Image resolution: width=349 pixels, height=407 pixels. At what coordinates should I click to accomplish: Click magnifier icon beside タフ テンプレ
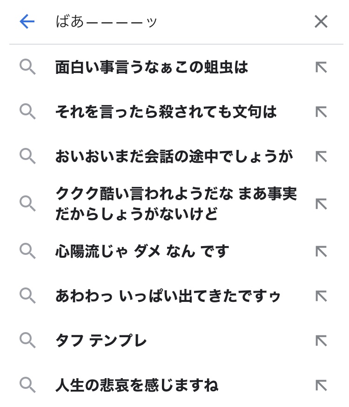27,341
